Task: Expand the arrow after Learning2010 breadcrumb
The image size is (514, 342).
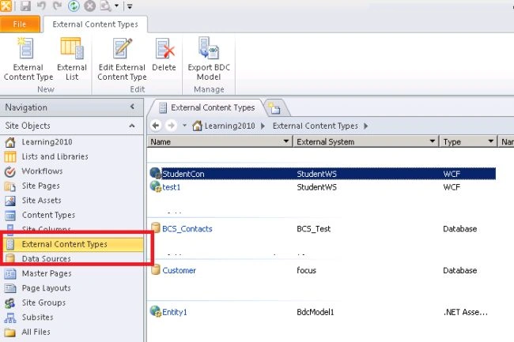Action: tap(263, 126)
